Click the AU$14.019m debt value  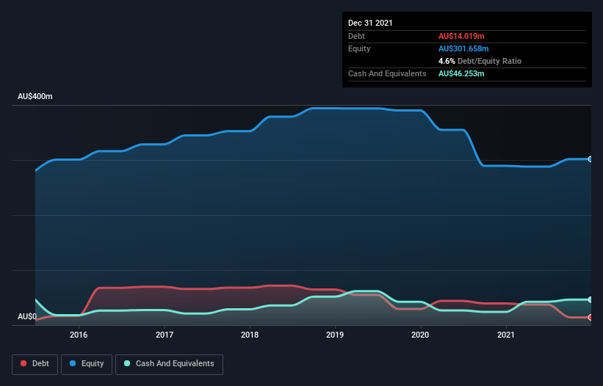coord(461,36)
